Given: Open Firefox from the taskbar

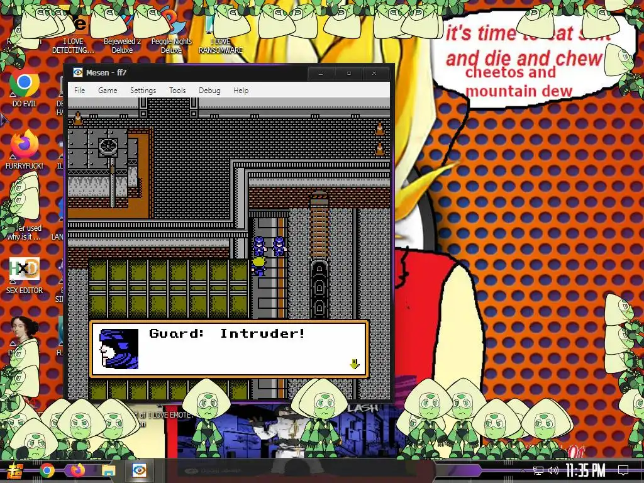Looking at the screenshot, I should click(77, 470).
